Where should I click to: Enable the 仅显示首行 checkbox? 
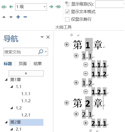pyautogui.click(x=67, y=19)
